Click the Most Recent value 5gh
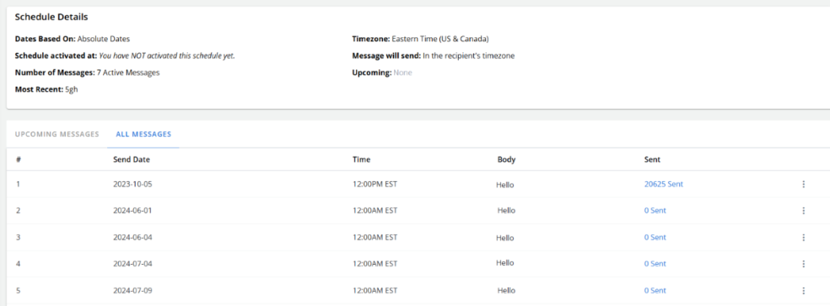Screen dimensions: 830x306 coord(72,90)
